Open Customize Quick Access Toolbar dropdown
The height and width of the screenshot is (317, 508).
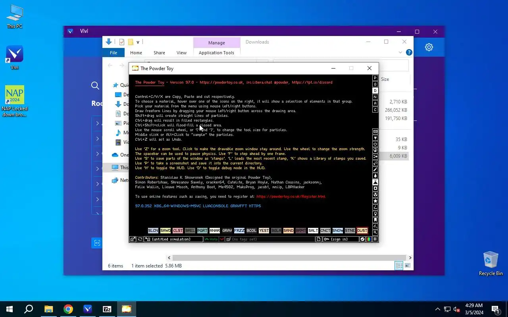click(x=138, y=42)
